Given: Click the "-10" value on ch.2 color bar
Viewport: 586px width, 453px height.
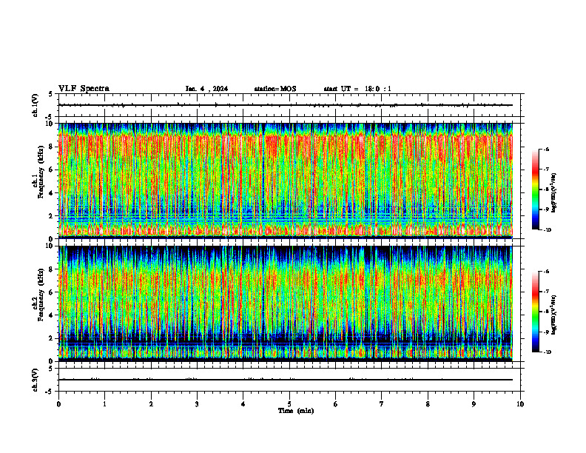Looking at the screenshot, I should pos(547,352).
